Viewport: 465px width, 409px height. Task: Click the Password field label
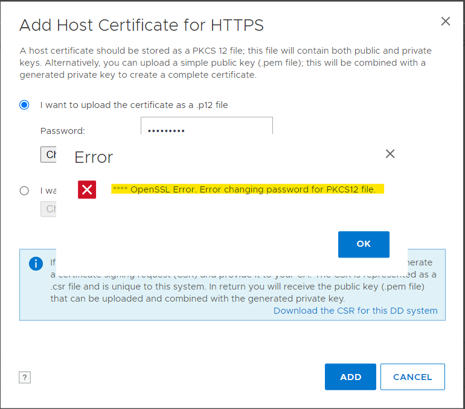pyautogui.click(x=63, y=131)
